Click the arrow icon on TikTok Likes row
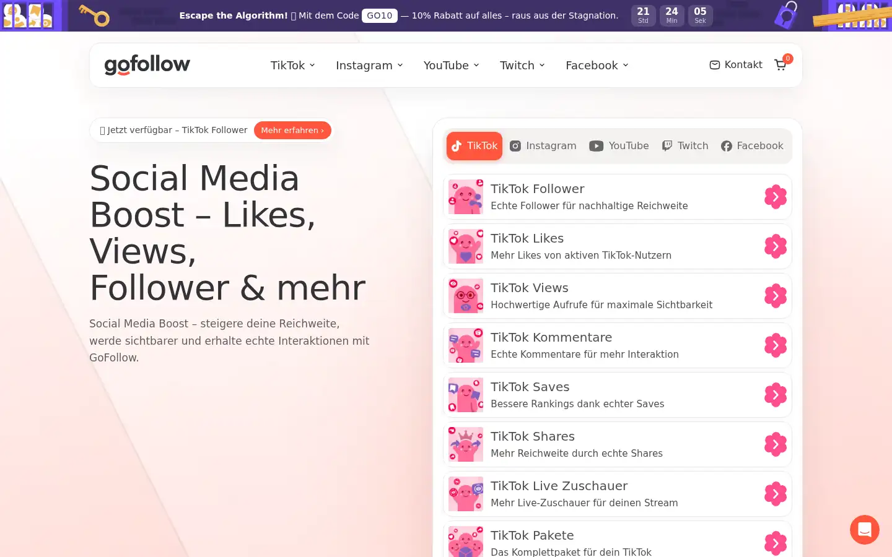 (776, 246)
